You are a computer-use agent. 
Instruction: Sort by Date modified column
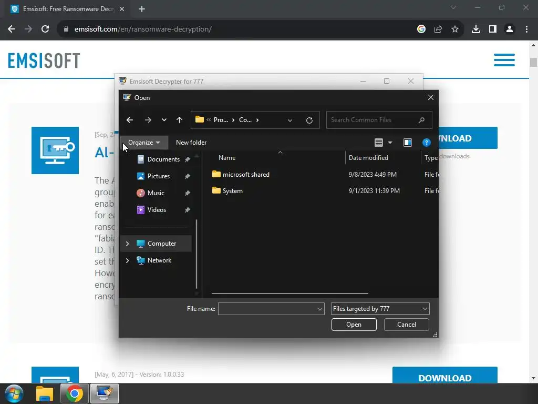coord(368,158)
